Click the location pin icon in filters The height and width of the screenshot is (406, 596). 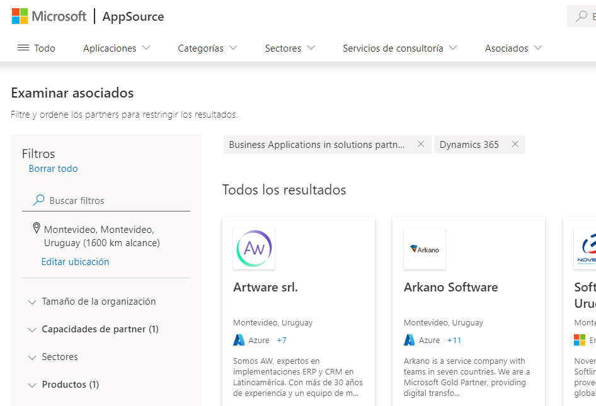point(37,228)
